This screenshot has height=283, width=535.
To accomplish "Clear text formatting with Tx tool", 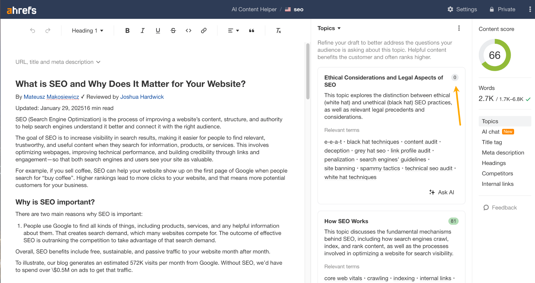I will 278,31.
